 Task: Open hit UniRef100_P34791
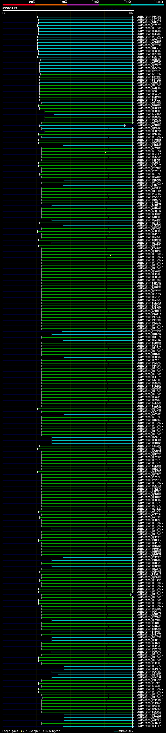[149, 17]
